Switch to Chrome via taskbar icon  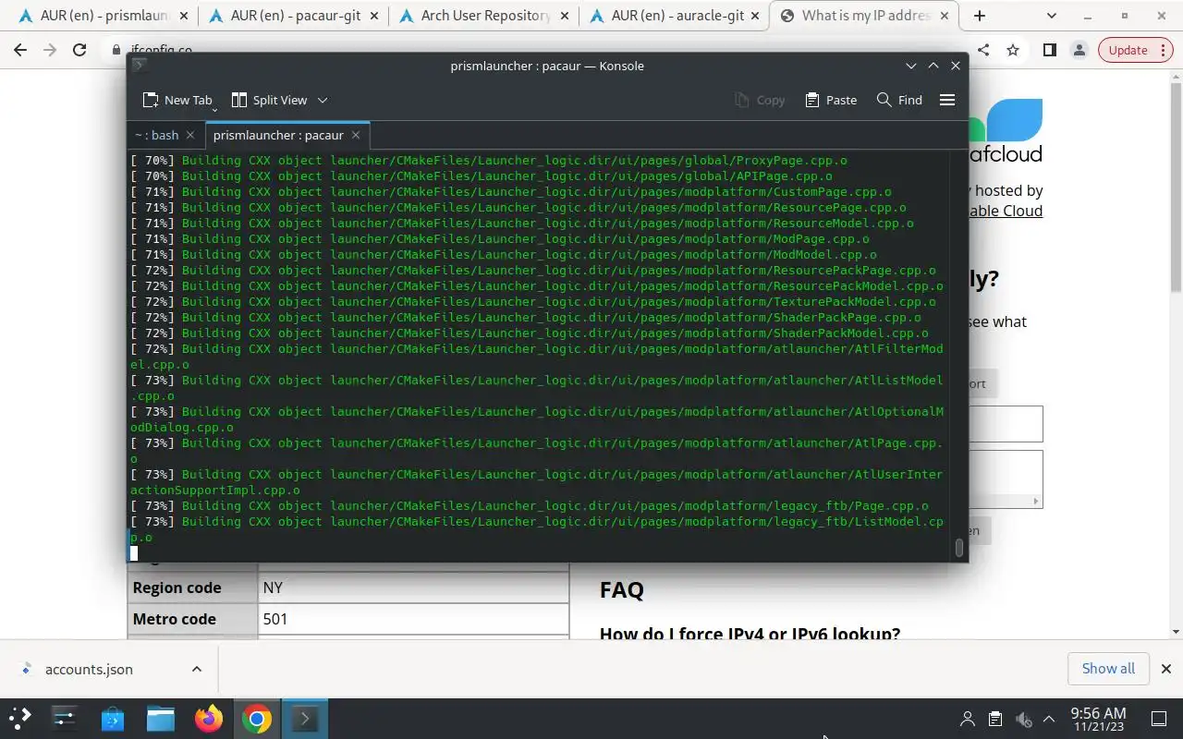click(257, 718)
